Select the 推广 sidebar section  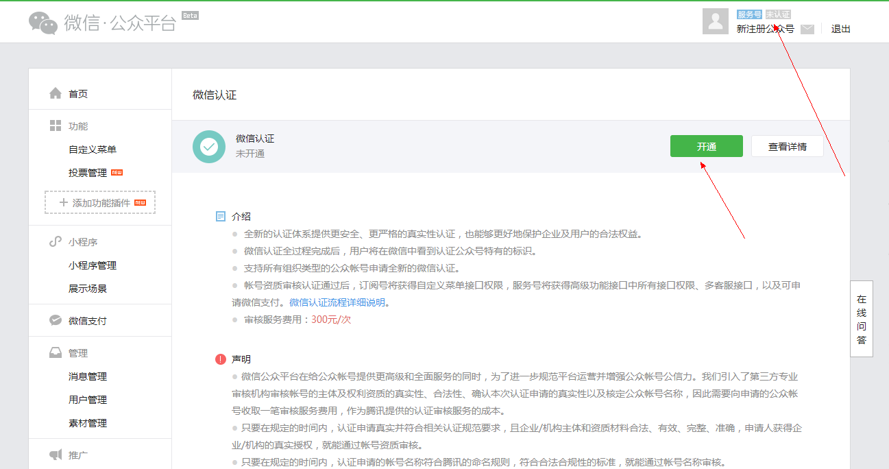click(78, 455)
